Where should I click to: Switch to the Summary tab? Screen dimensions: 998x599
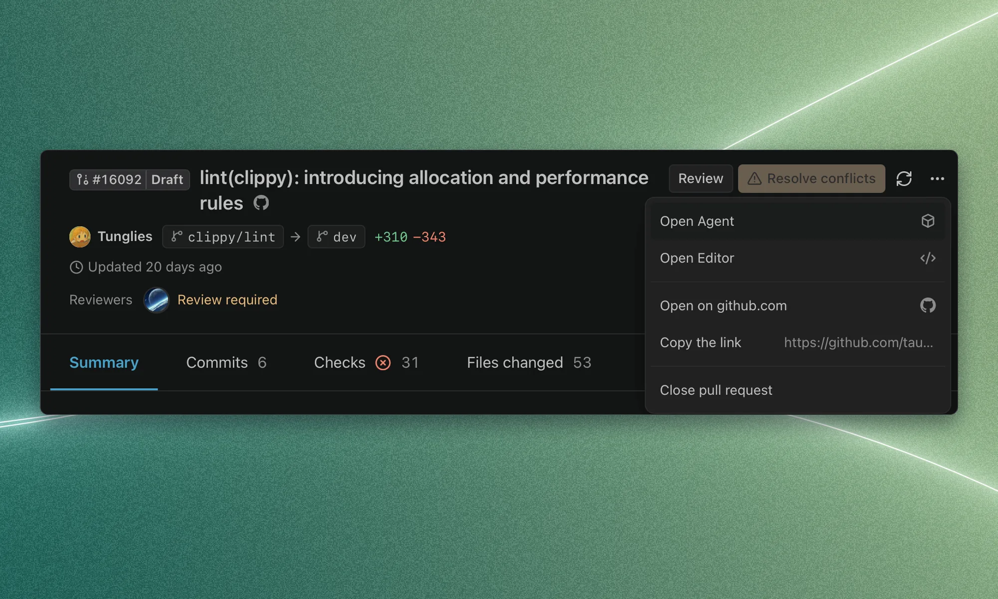[104, 362]
